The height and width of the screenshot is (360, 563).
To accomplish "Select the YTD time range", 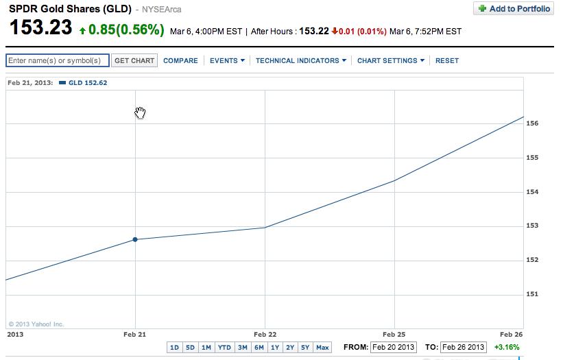I will click(224, 348).
